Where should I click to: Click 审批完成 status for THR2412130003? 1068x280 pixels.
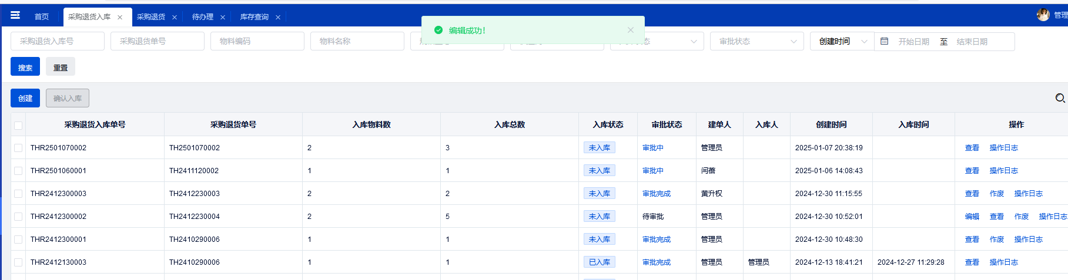[657, 262]
